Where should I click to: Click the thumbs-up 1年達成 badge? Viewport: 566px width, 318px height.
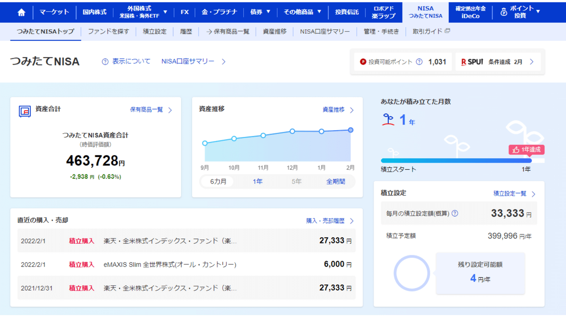pyautogui.click(x=526, y=150)
